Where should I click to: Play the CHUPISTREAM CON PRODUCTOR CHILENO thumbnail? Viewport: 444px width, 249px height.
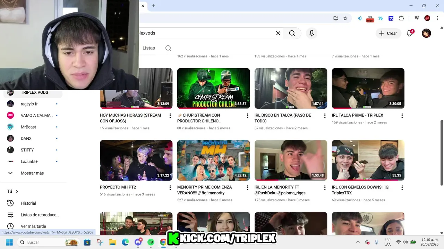[x=213, y=88]
